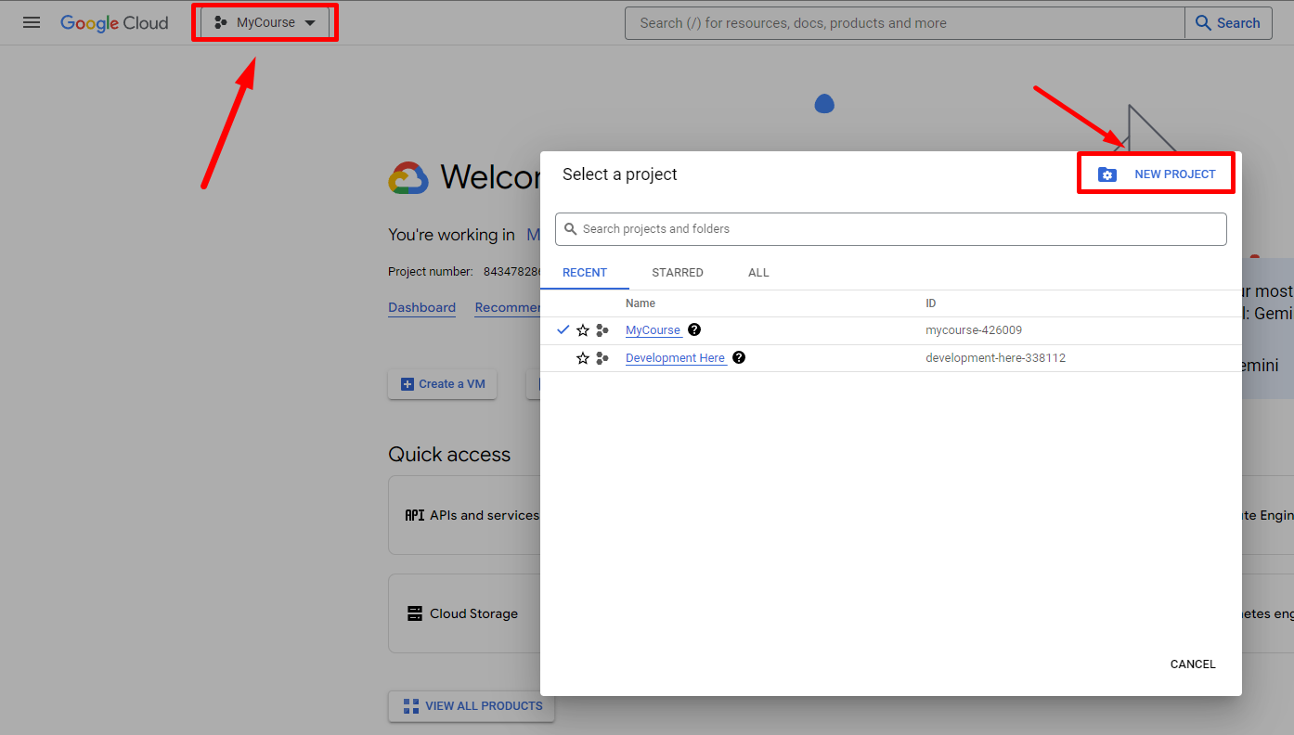Open the Cloud Storage quick access card
The image size is (1294, 735).
pyautogui.click(x=464, y=613)
